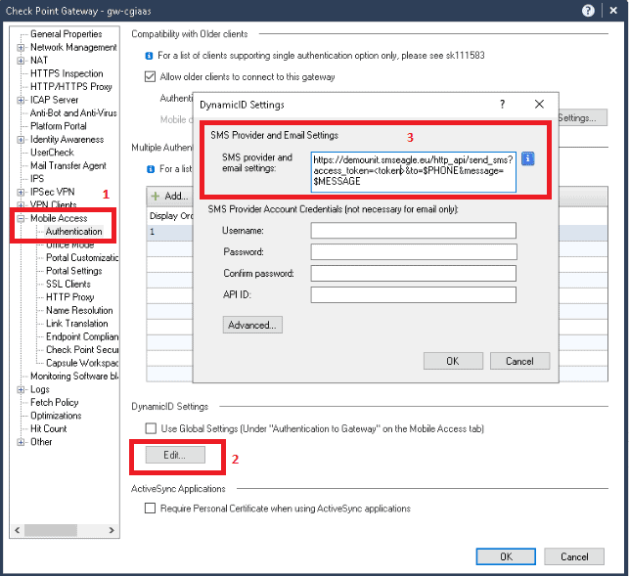This screenshot has width=629, height=576.
Task: Click API ID input field
Action: pyautogui.click(x=413, y=294)
